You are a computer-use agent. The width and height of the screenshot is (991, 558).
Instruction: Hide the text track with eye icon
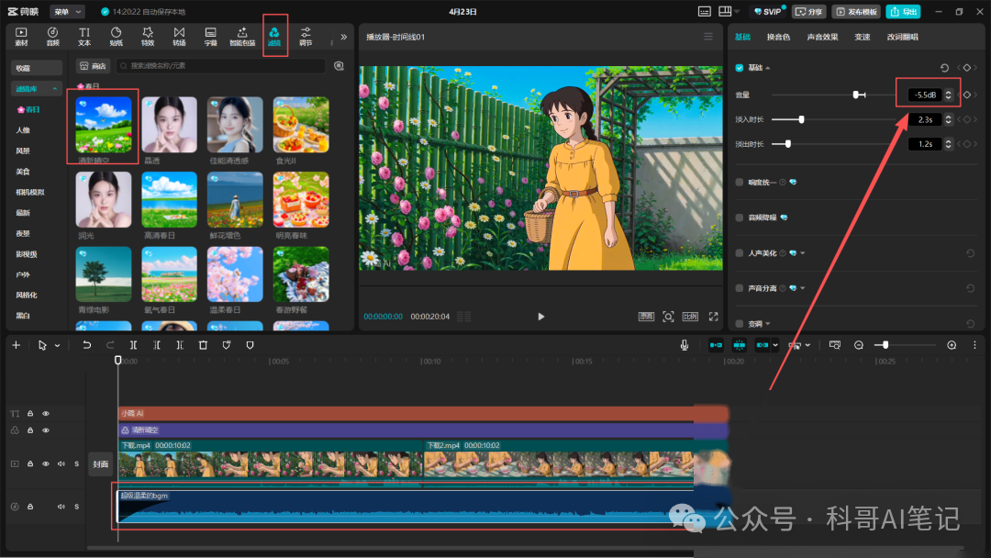pos(46,413)
